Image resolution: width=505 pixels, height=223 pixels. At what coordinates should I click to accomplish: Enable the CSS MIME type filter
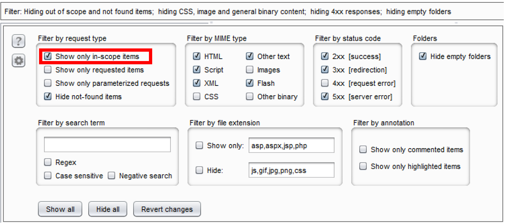coord(197,97)
